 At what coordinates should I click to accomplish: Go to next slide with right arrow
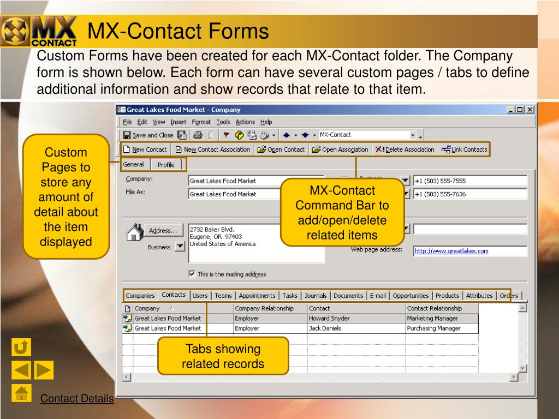coord(44,370)
